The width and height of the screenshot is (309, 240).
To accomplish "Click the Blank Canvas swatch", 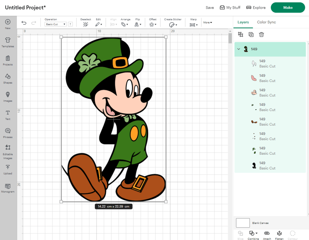I will [243, 223].
